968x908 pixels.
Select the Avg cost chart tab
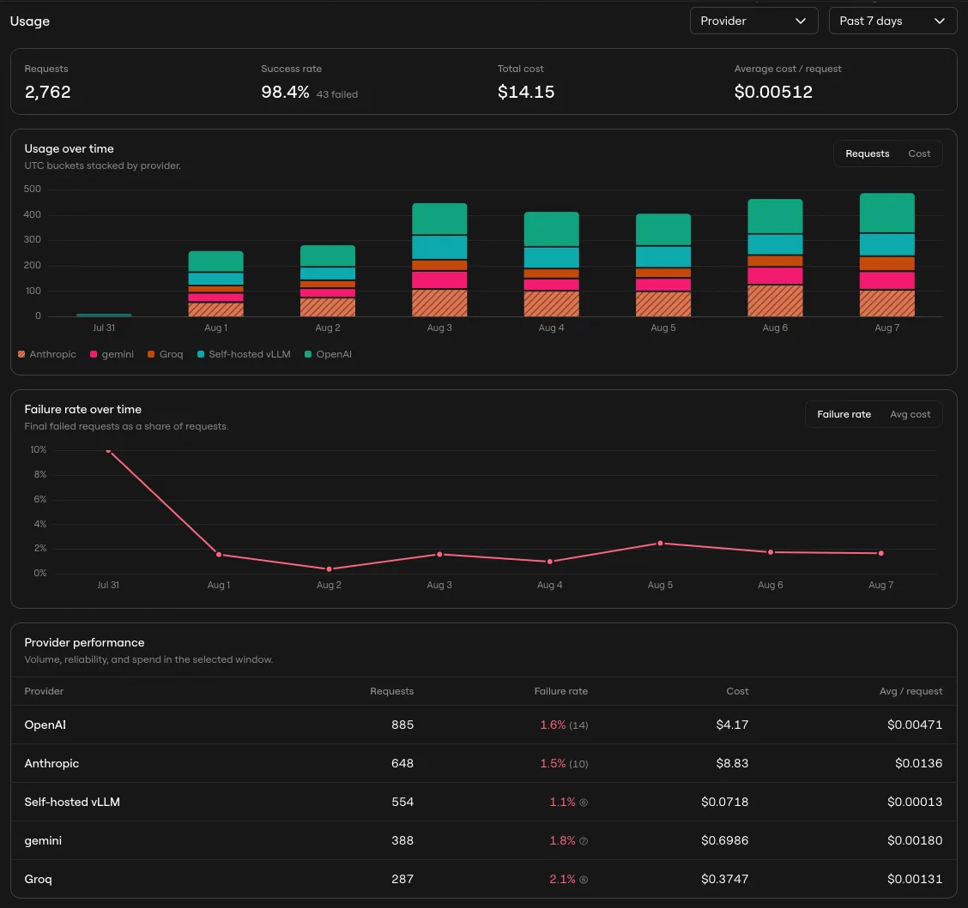[910, 414]
